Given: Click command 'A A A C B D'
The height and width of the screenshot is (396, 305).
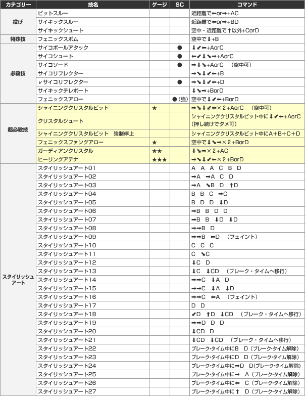Looking at the screenshot, I should [x=216, y=168].
